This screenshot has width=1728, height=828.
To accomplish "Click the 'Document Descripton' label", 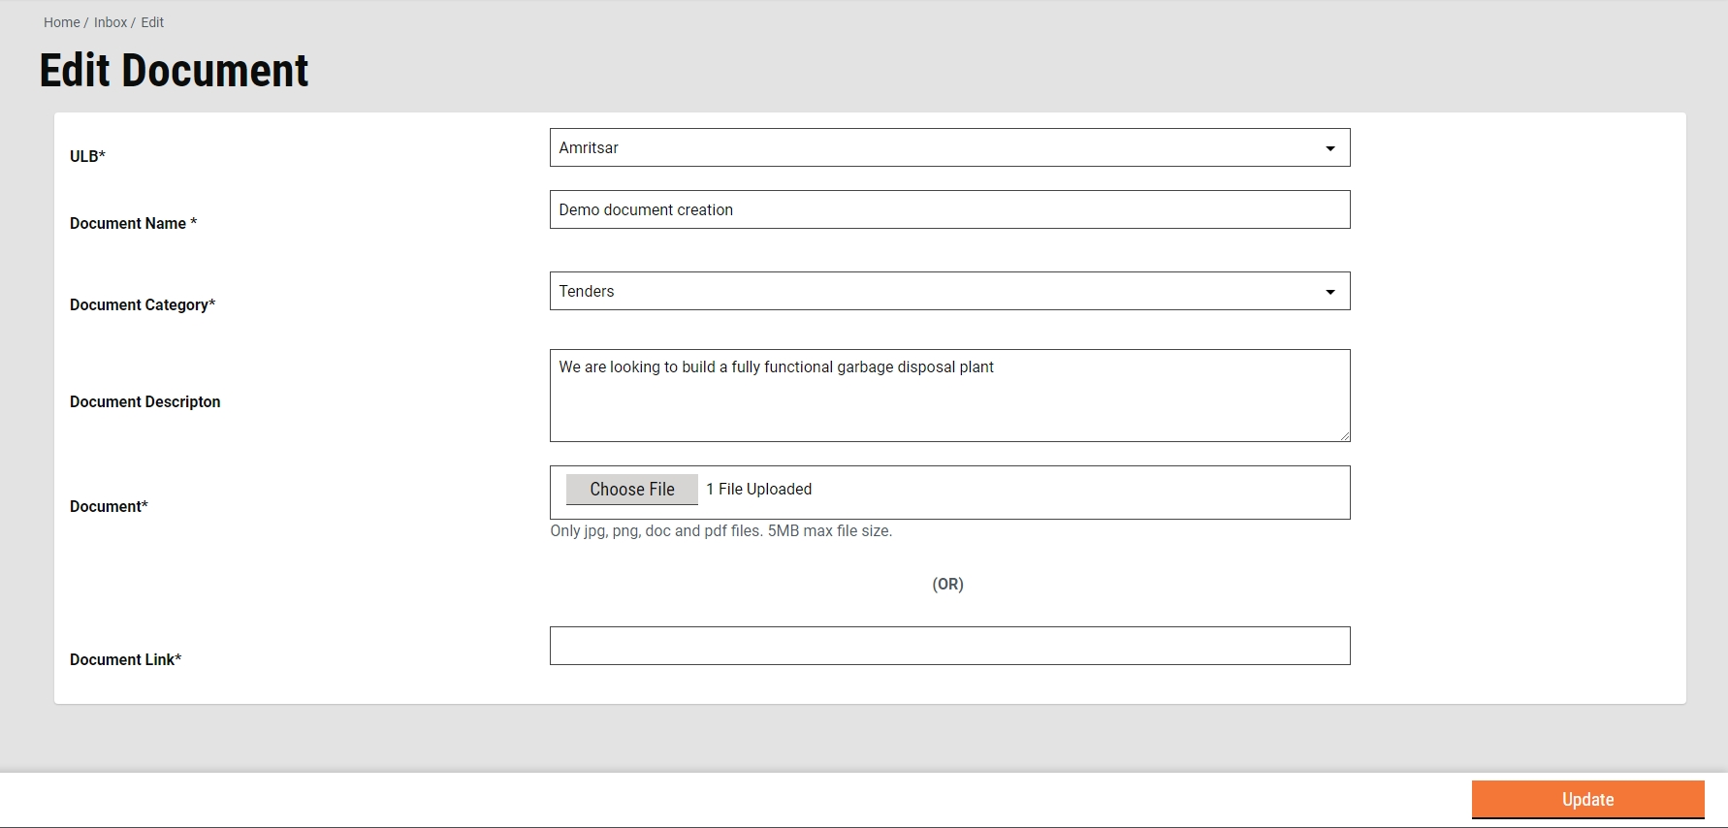I will (x=145, y=401).
